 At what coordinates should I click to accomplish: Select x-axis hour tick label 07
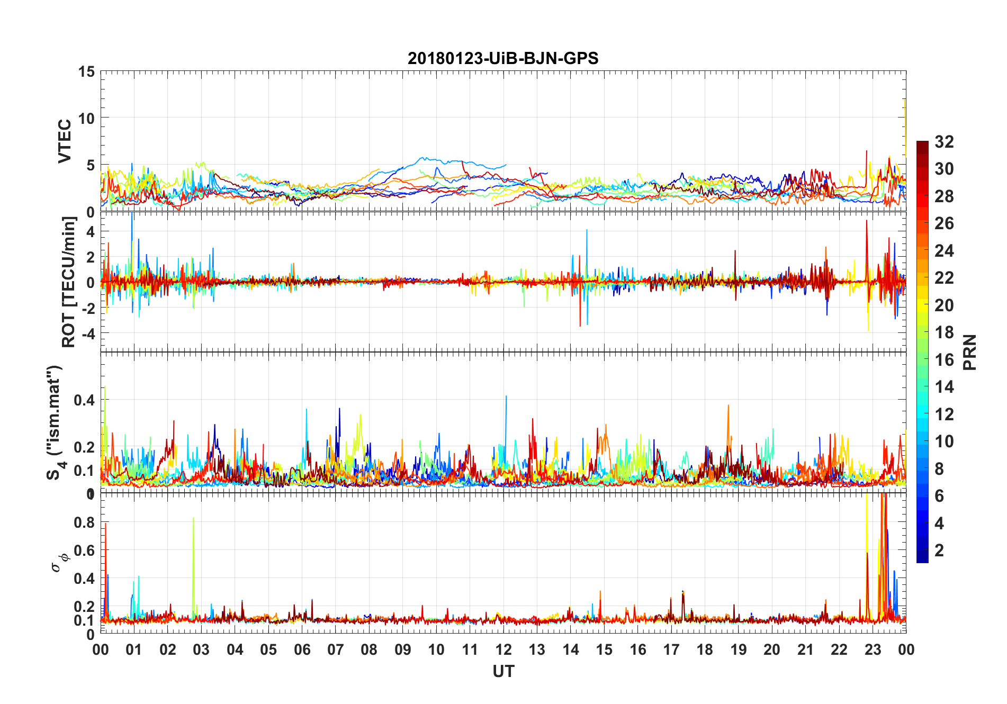tap(336, 649)
